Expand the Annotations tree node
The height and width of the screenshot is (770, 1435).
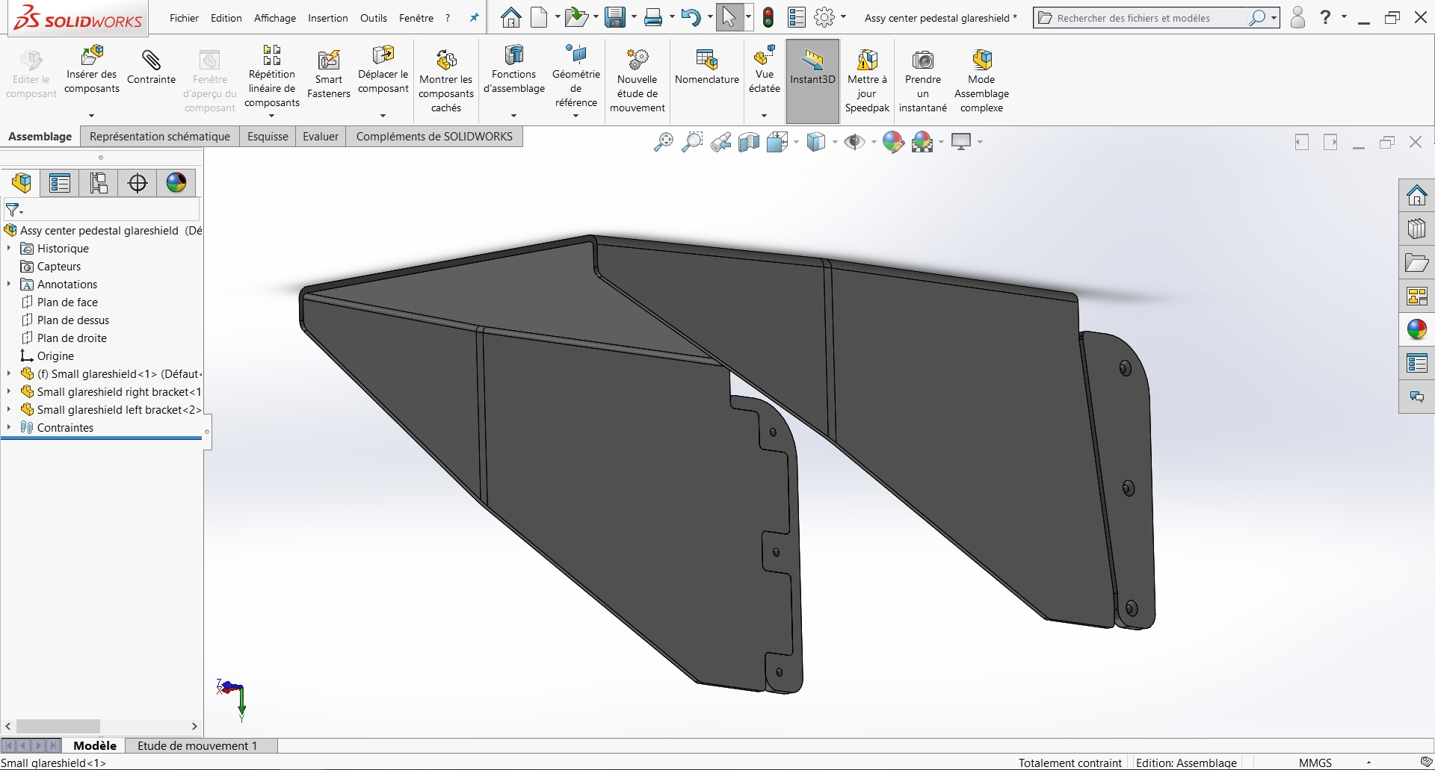9,285
